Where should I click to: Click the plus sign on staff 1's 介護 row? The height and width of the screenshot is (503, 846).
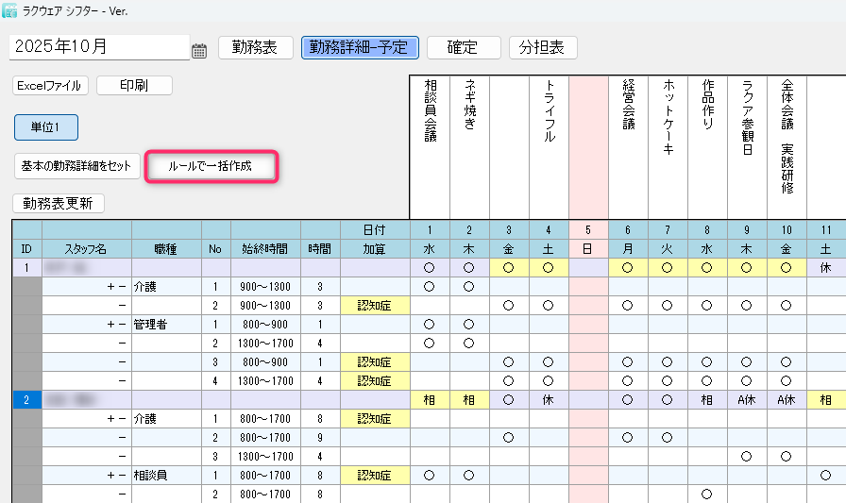(x=111, y=286)
